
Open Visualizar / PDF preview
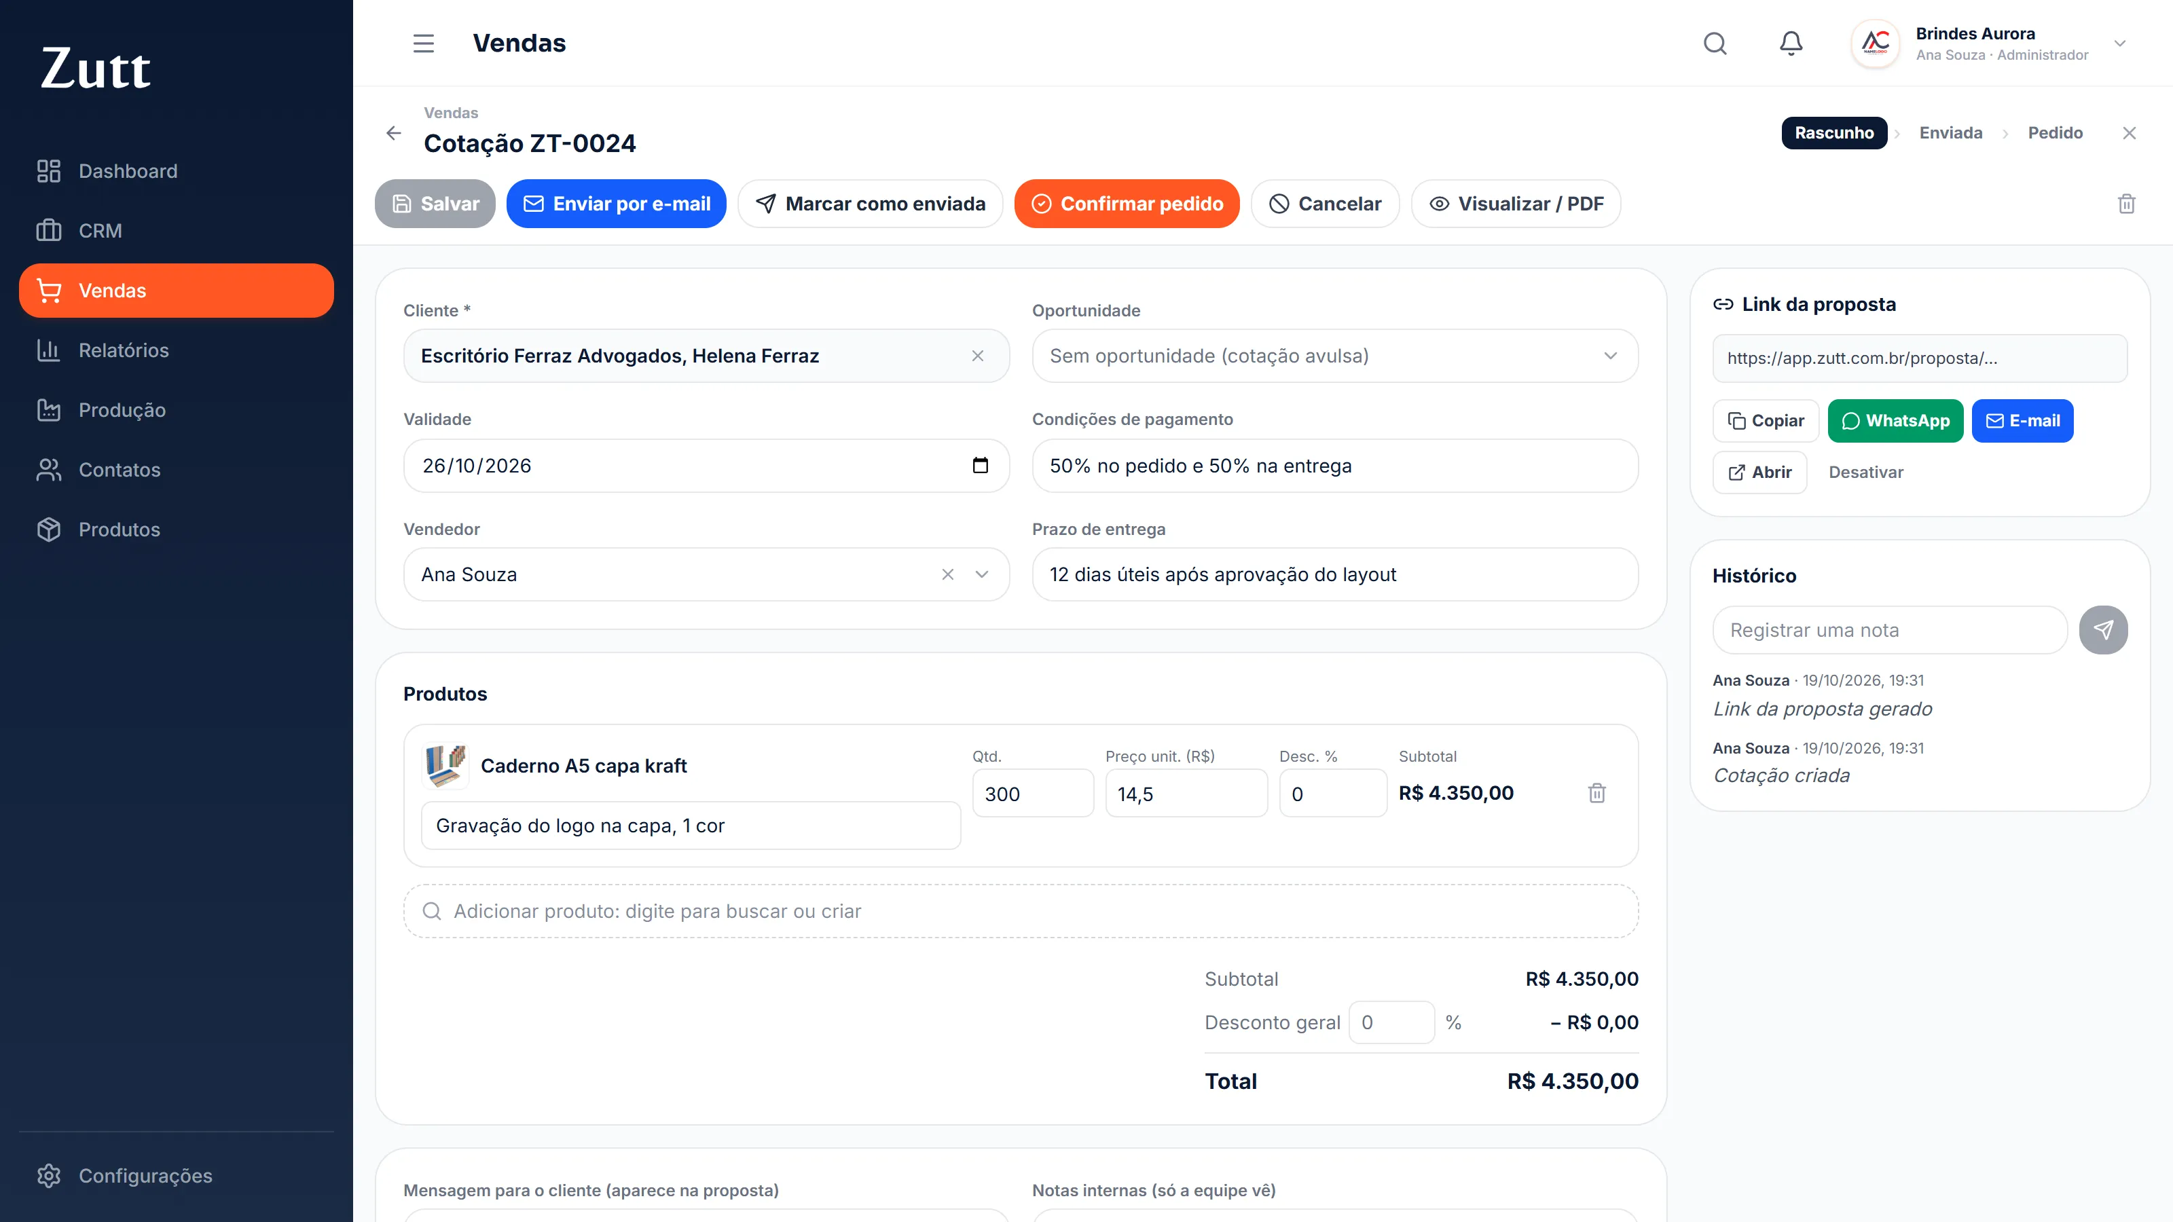[1516, 204]
